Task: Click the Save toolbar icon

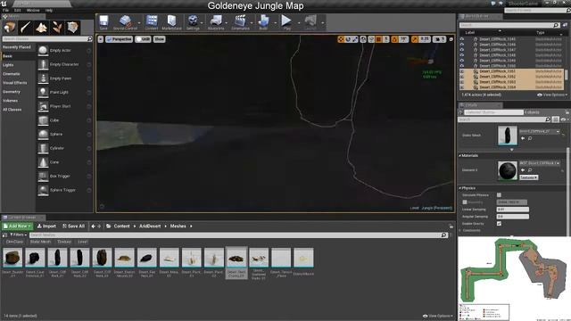Action: coord(103,22)
